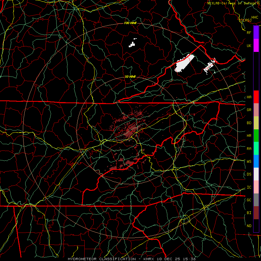Click the ND black legend swatch
Image resolution: width=261 pixels, height=261 pixels.
256,226
